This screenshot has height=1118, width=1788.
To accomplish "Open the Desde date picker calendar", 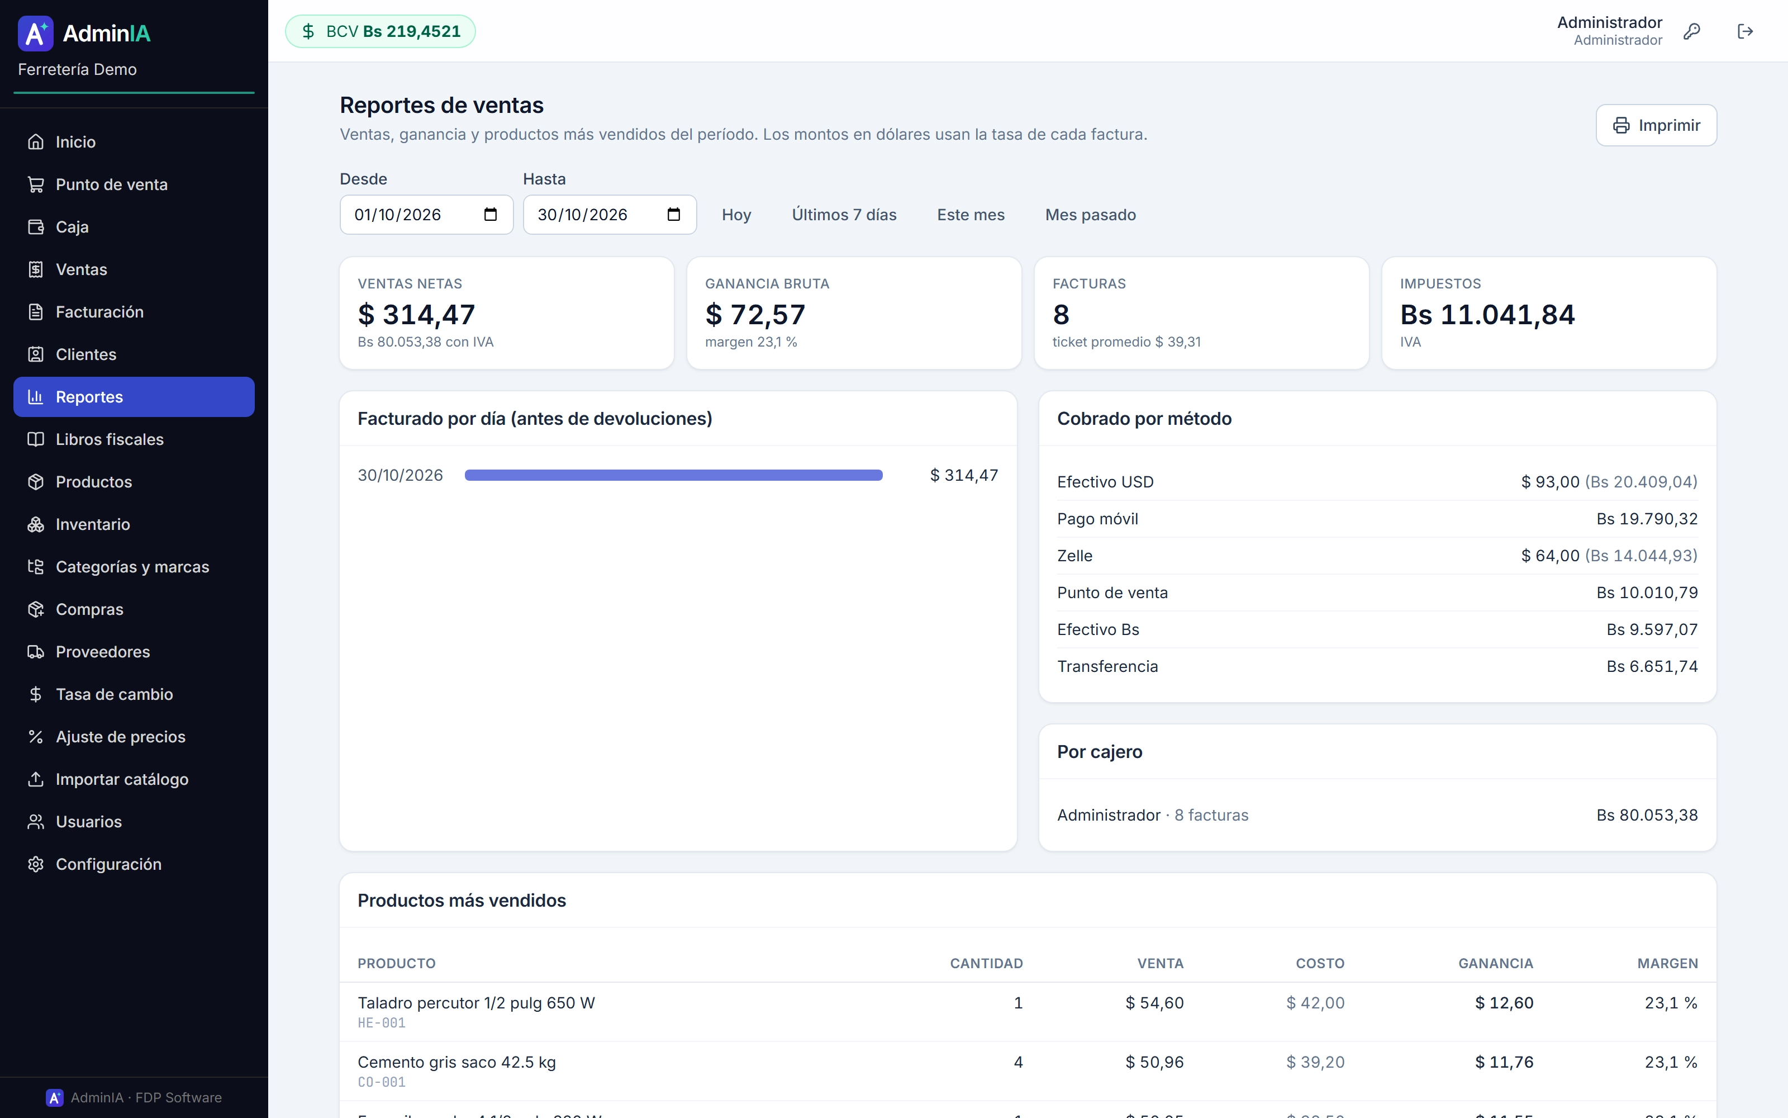I will coord(490,215).
